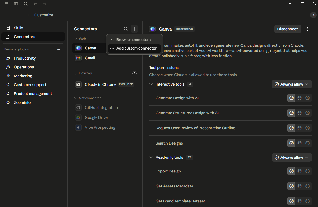Click the Canva logo in detail header
The height and width of the screenshot is (207, 318).
(152, 29)
